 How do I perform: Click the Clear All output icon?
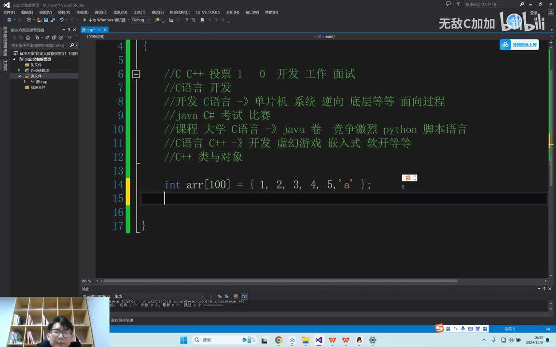point(236,296)
